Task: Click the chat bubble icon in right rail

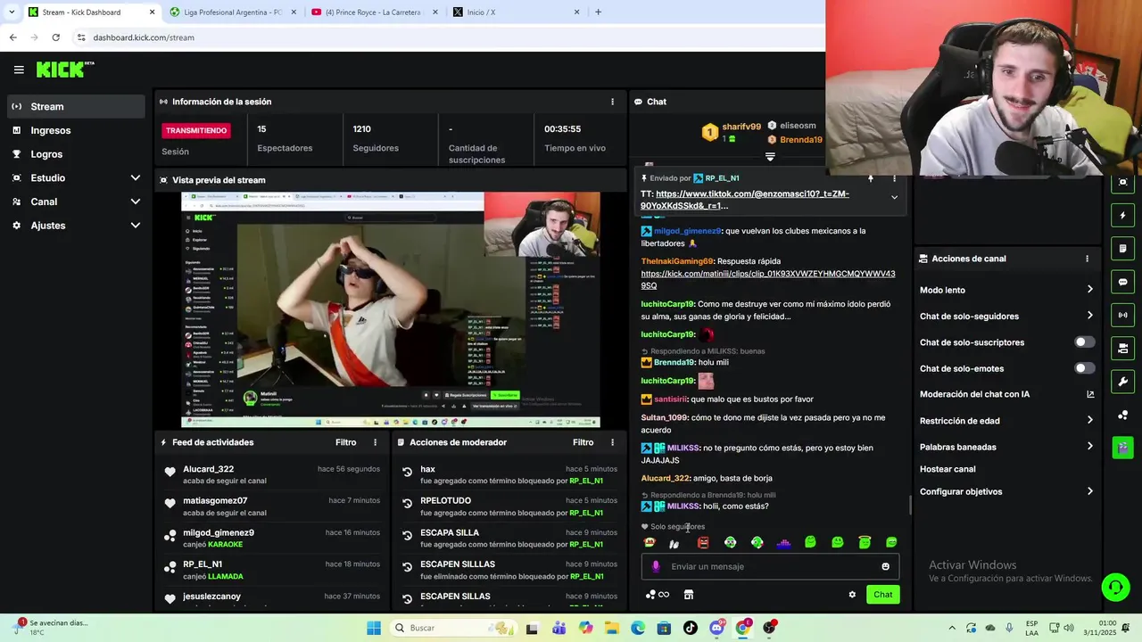Action: (1122, 282)
